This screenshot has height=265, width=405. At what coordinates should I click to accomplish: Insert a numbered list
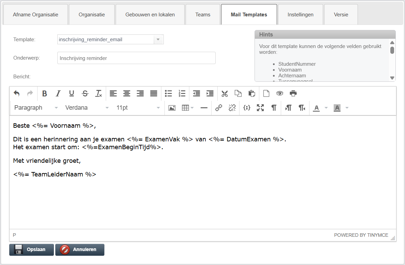[x=182, y=93]
